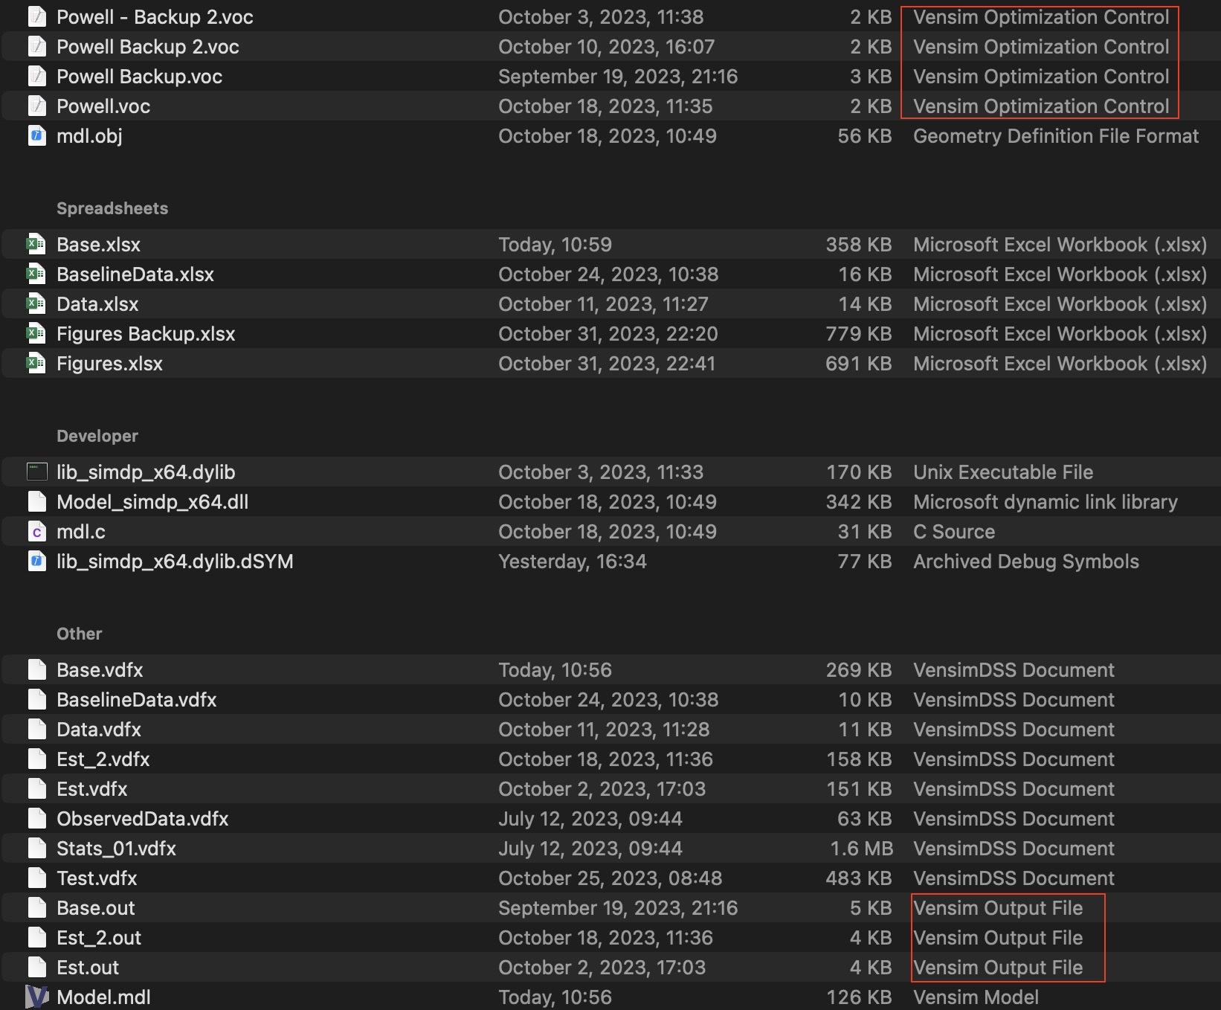1221x1010 pixels.
Task: Select the mdl.obj file name
Action: point(89,136)
